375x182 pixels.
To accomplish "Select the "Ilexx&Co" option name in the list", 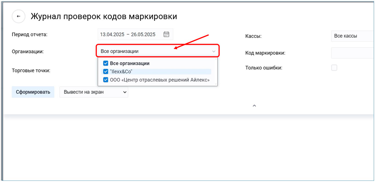I will 121,71.
